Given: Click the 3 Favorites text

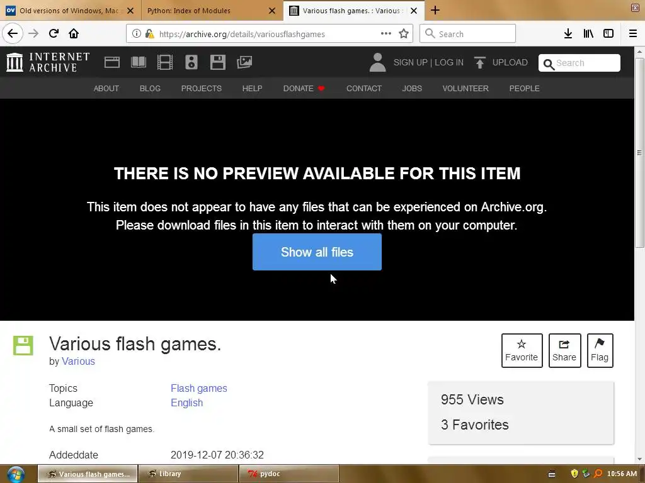Looking at the screenshot, I should pos(475,425).
